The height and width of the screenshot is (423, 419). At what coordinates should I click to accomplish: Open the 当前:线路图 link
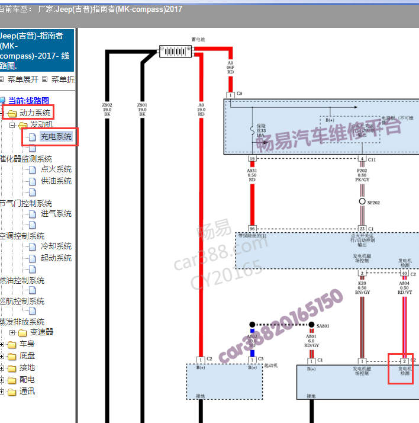coord(28,101)
